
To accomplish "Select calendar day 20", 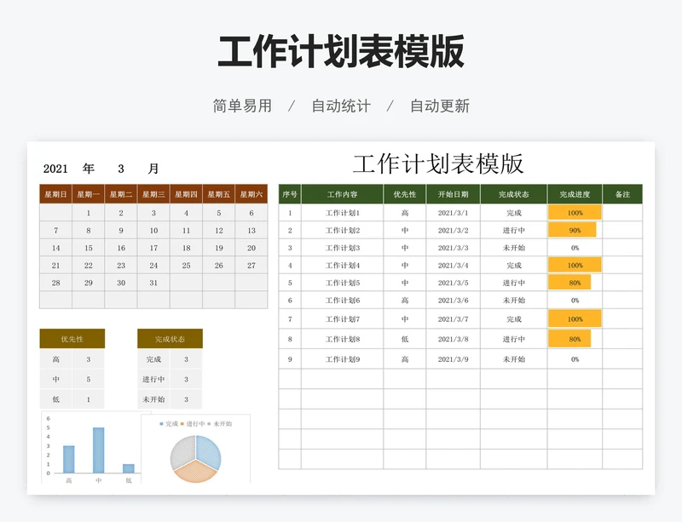I will pyautogui.click(x=251, y=248).
